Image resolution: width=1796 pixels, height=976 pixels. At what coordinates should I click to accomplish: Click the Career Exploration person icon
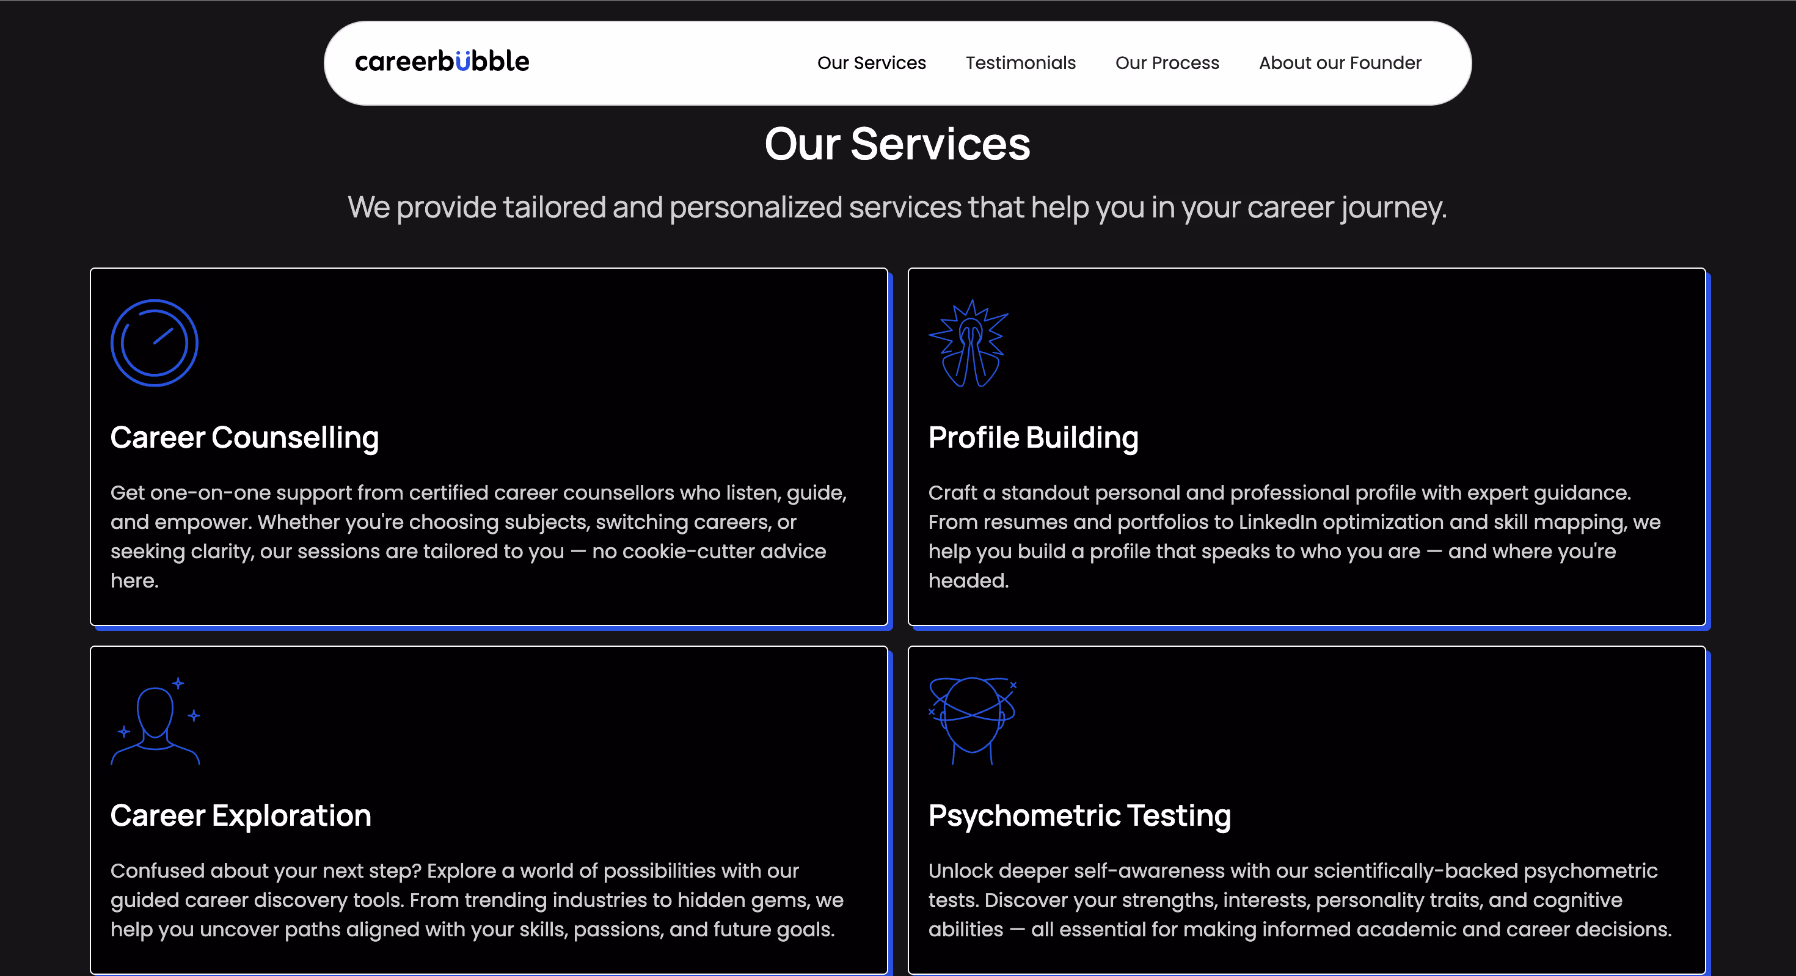(156, 721)
